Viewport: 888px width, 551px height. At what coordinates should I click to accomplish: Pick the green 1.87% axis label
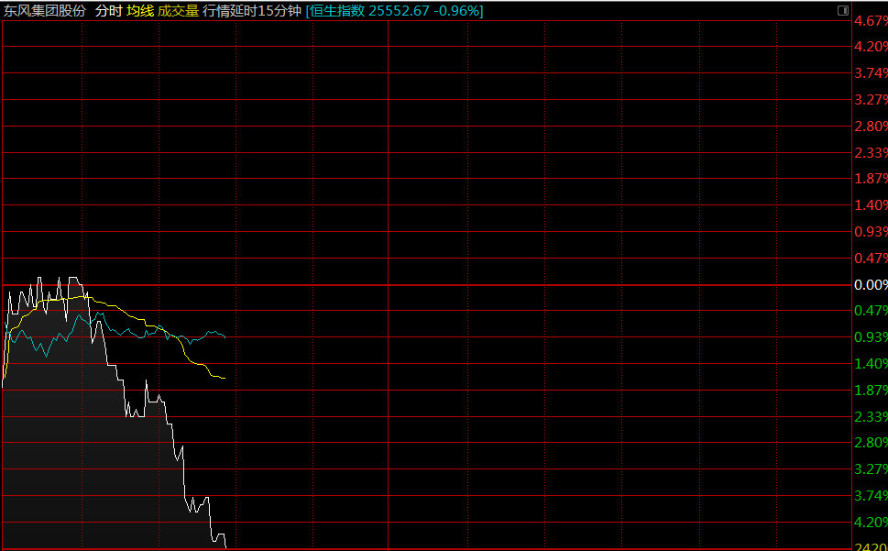pos(870,391)
